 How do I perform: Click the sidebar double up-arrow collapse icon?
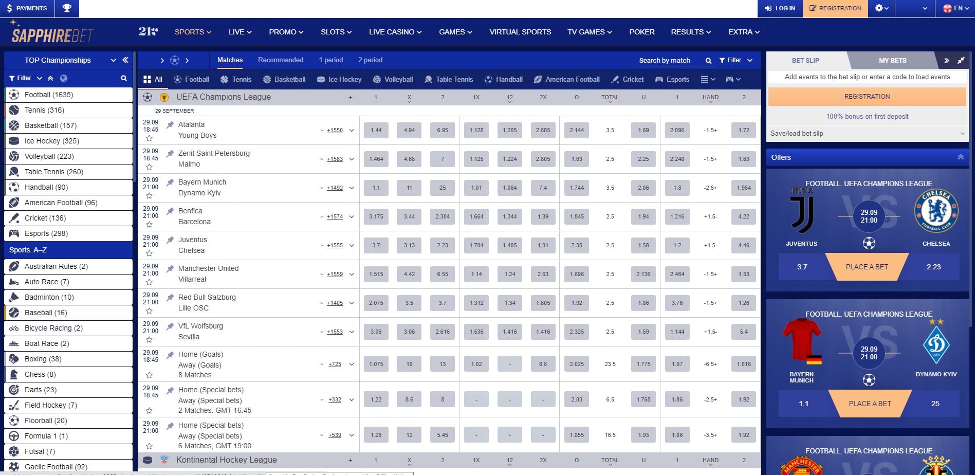(x=50, y=78)
